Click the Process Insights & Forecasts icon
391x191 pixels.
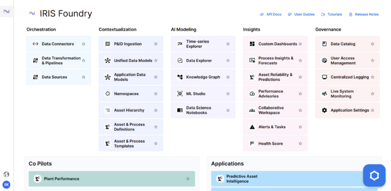[x=252, y=61]
